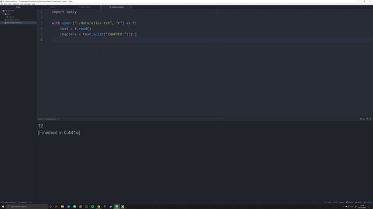Open the taskbar clock and date

362,207
